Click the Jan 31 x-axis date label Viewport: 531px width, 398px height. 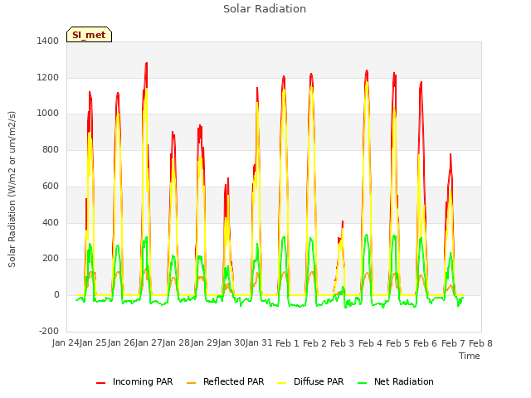click(x=259, y=342)
